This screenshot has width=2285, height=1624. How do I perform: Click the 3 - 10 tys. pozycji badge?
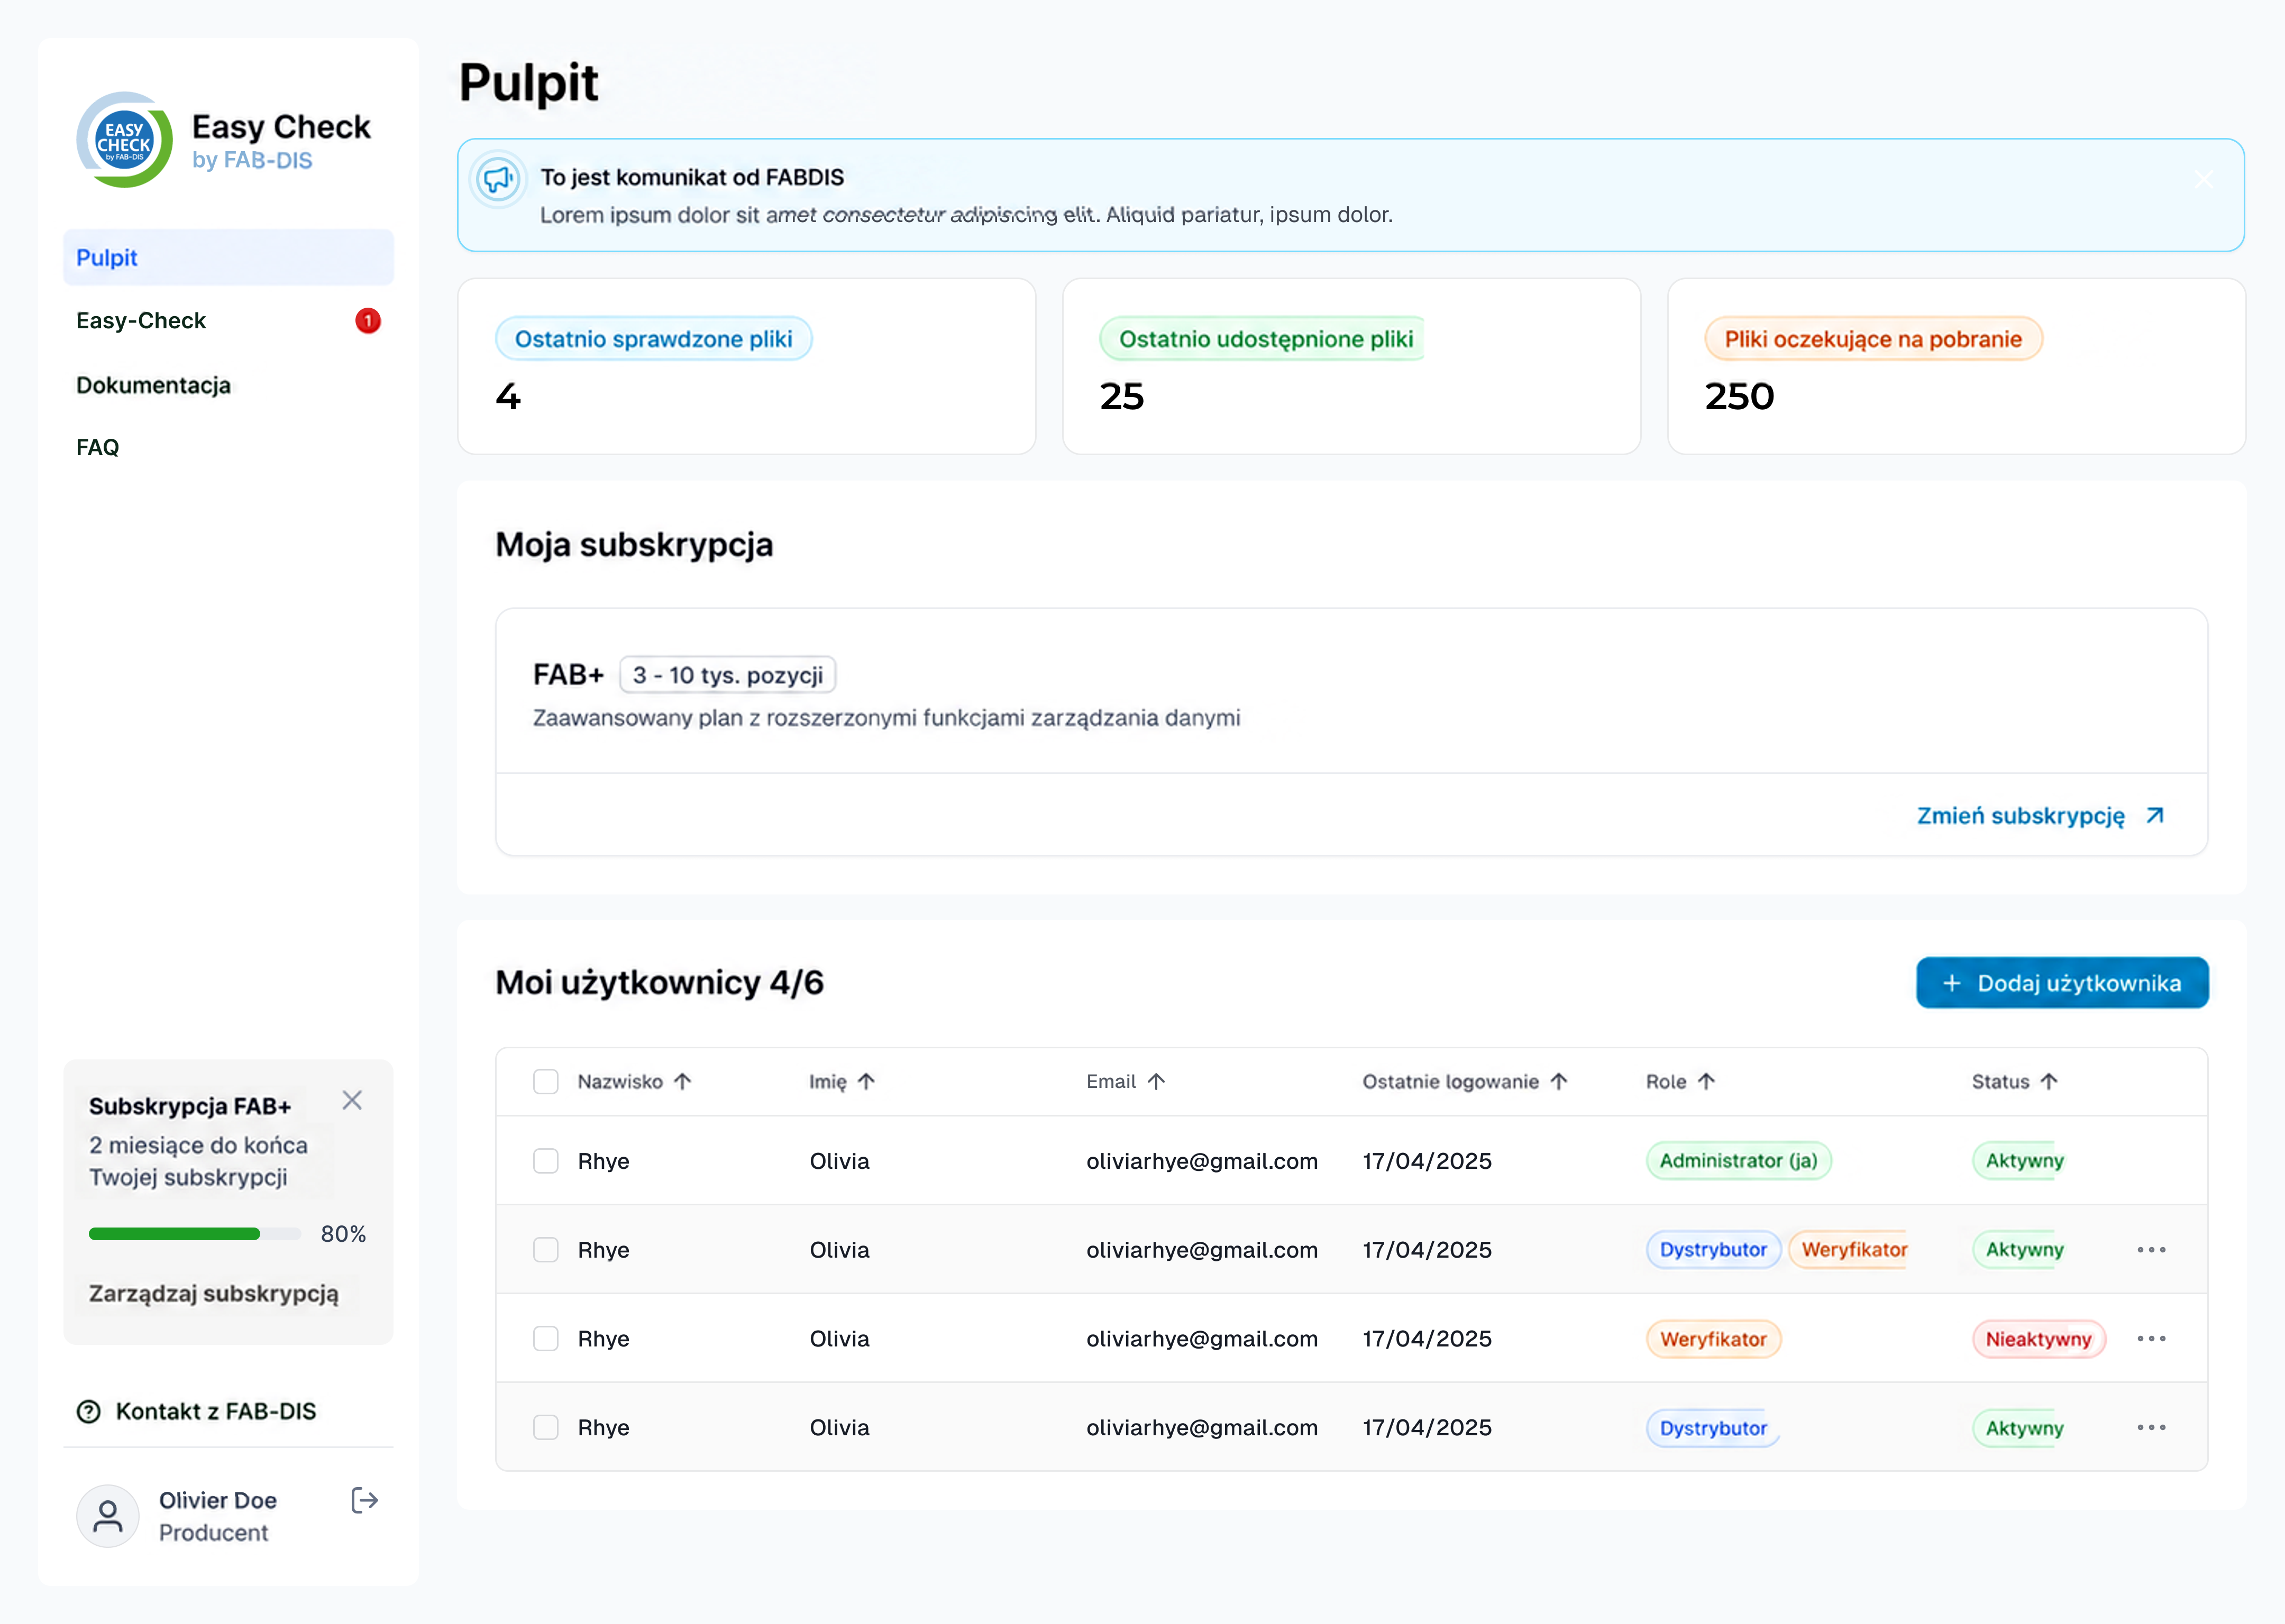click(727, 675)
